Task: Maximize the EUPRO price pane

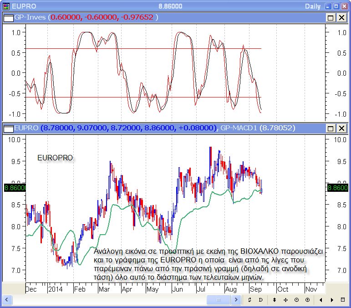Action: pyautogui.click(x=331, y=128)
